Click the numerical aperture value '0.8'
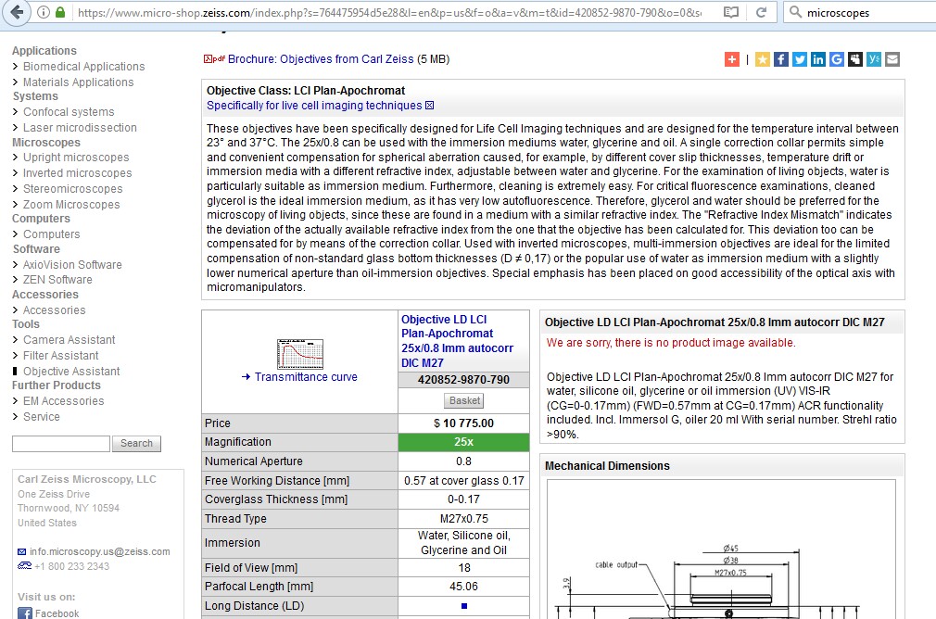 click(463, 461)
